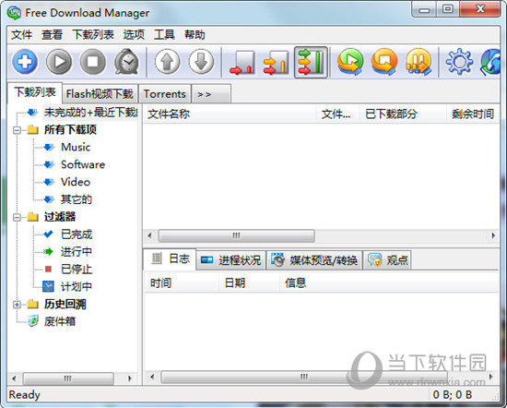The width and height of the screenshot is (507, 408).
Task: Click the Add new download plus icon
Action: [x=25, y=62]
